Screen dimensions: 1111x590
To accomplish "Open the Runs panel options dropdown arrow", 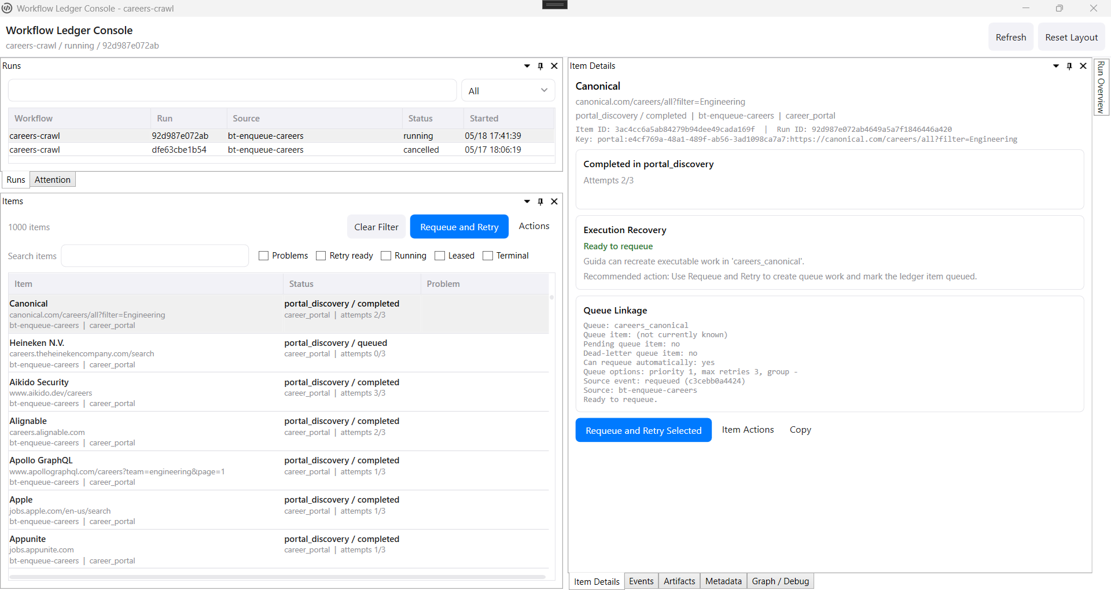I will coord(527,66).
